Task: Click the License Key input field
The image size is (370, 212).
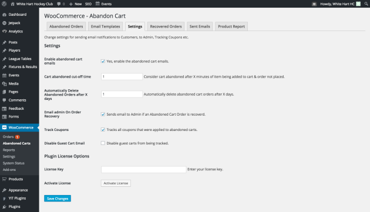Action: 143,170
